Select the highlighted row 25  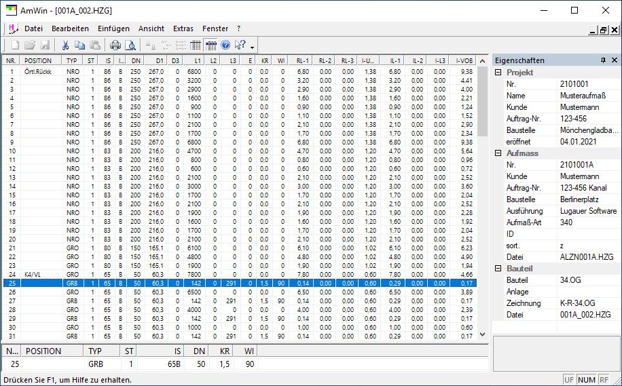[240, 284]
